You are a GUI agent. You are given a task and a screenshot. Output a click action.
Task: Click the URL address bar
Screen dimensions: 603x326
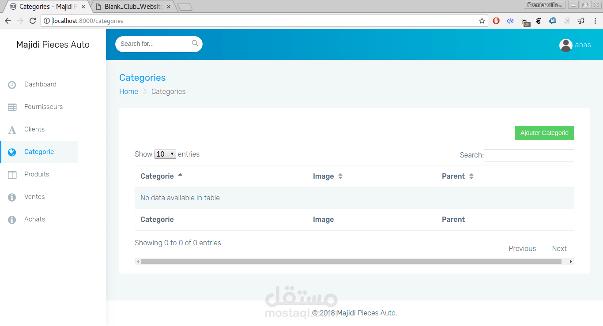(264, 21)
